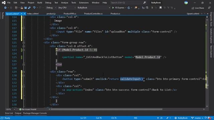This screenshot has width=214, height=120.
Task: Switch to the product.js tab
Action: 51,14
